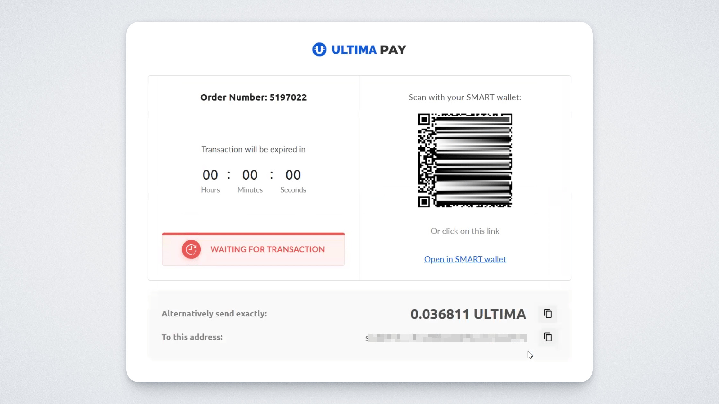This screenshot has width=719, height=404.
Task: Click the Order Number 5197022 heading
Action: tap(253, 97)
